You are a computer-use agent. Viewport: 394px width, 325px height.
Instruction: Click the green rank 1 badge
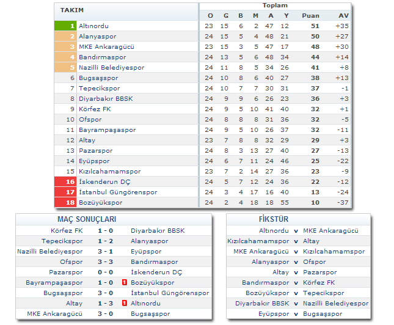click(x=65, y=26)
